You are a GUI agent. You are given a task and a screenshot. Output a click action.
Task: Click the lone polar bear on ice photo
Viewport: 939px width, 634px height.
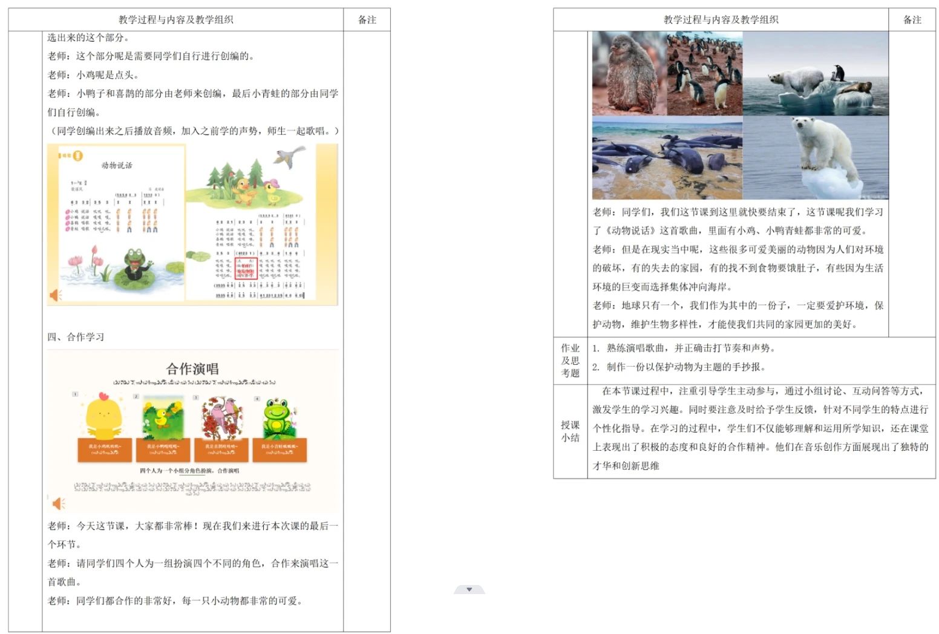(x=816, y=157)
